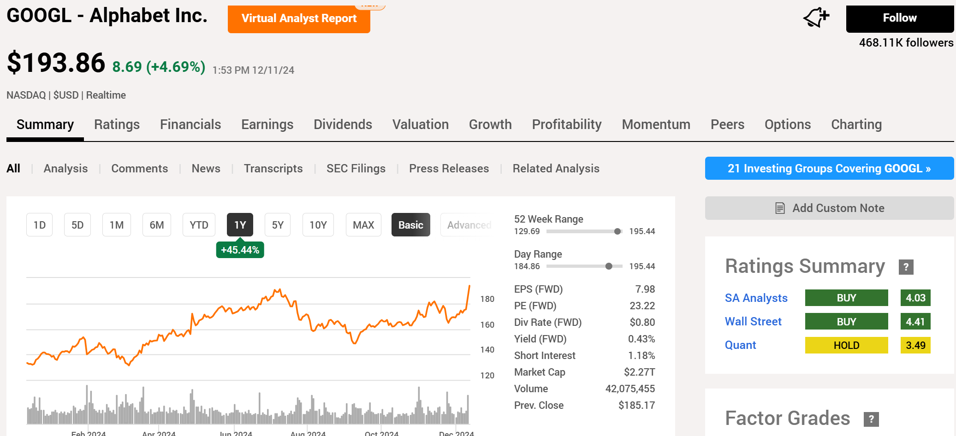956x436 pixels.
Task: Switch to the Valuation tab
Action: click(421, 124)
